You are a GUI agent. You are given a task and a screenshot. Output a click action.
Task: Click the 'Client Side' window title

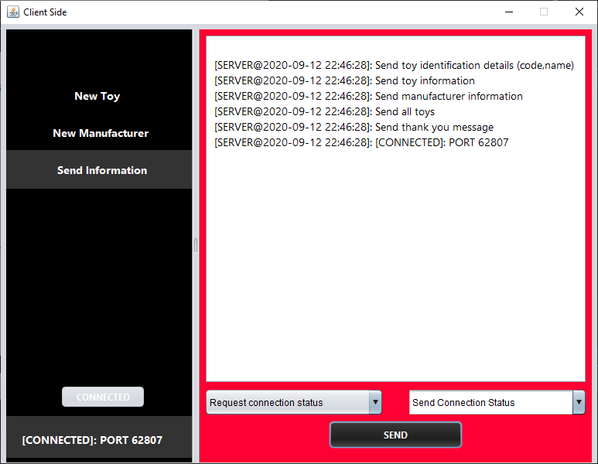tap(45, 12)
